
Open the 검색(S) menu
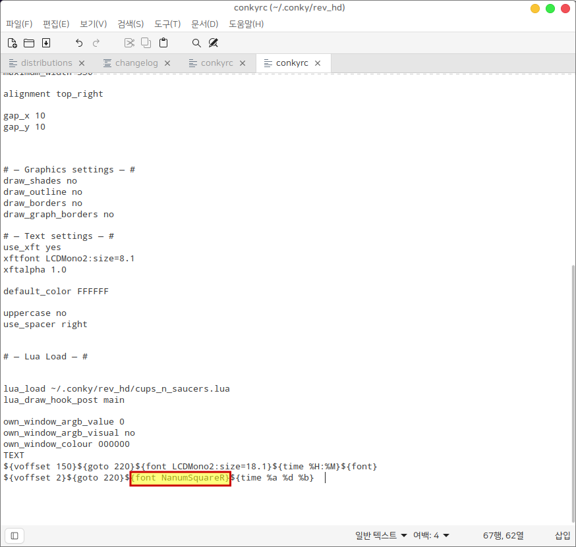tap(130, 24)
